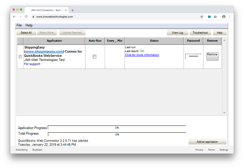Remove the ShippingEasy application
The image size is (244, 168).
(x=212, y=56)
